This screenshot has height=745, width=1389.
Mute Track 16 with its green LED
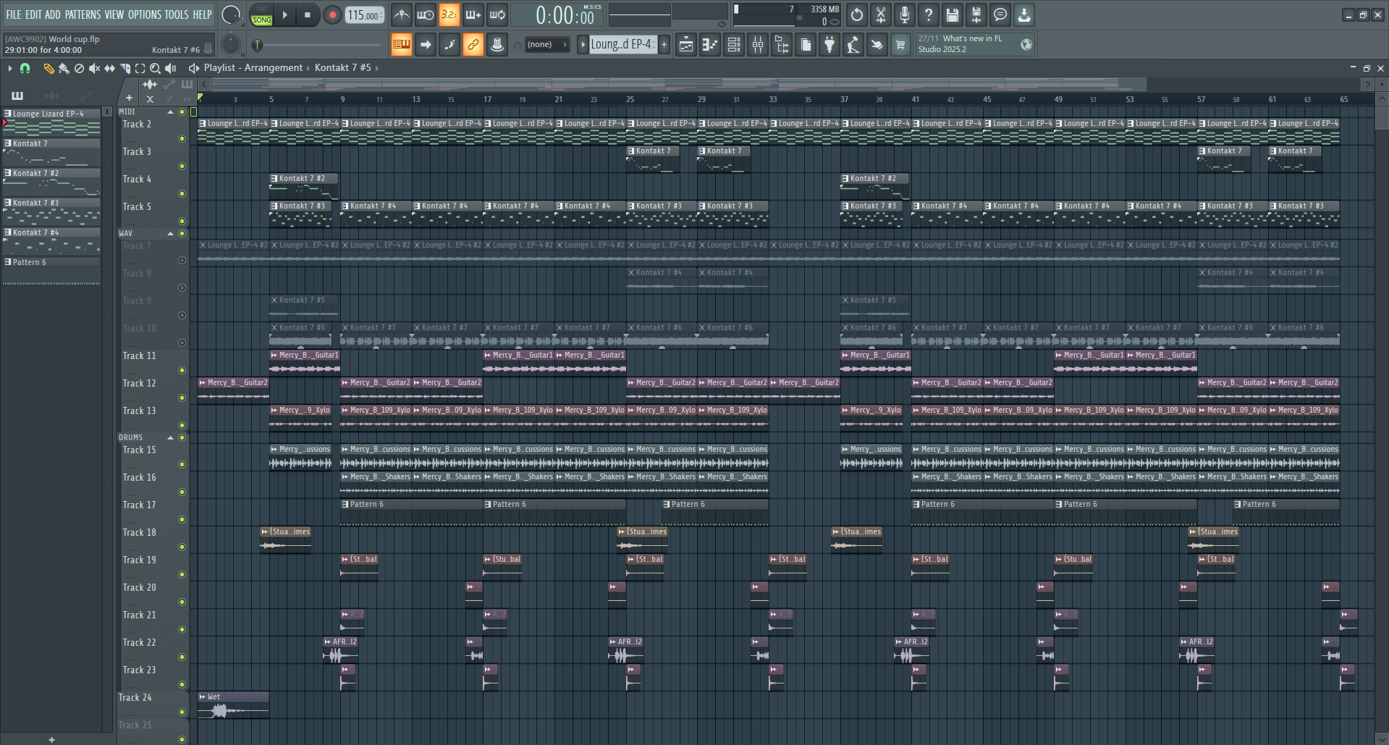[x=182, y=492]
